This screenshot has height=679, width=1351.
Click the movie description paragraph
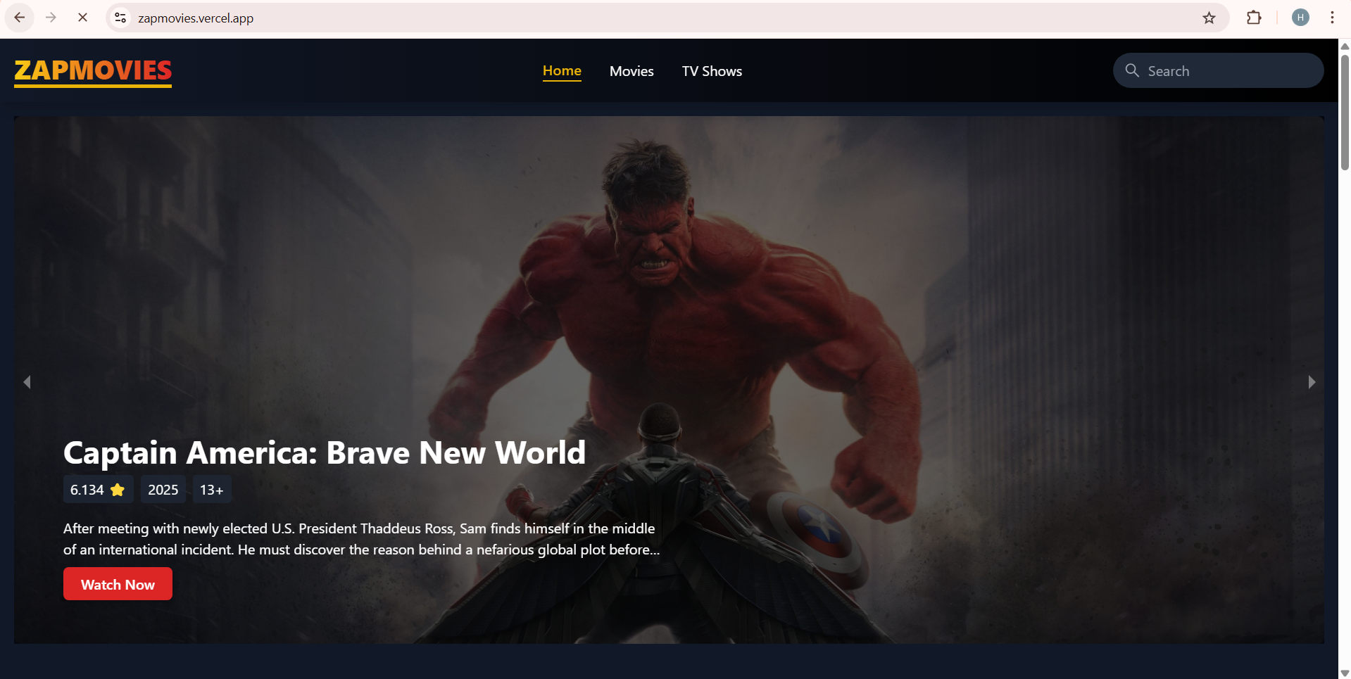pos(362,539)
